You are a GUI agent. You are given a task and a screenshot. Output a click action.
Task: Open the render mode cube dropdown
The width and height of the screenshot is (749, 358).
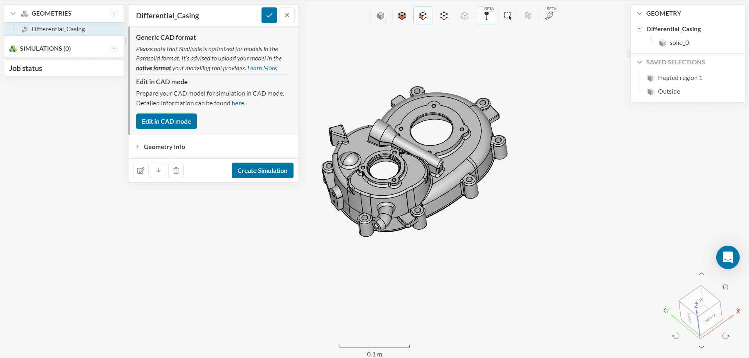coord(381,16)
